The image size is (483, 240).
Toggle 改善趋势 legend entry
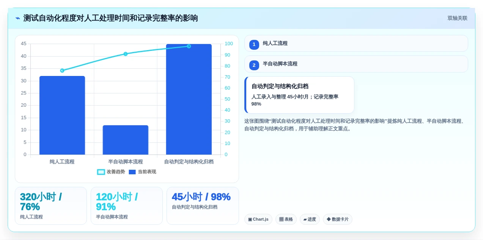pyautogui.click(x=111, y=172)
